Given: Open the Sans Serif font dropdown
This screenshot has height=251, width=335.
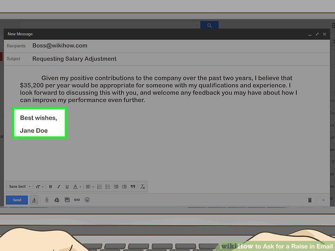Looking at the screenshot, I should point(20,187).
